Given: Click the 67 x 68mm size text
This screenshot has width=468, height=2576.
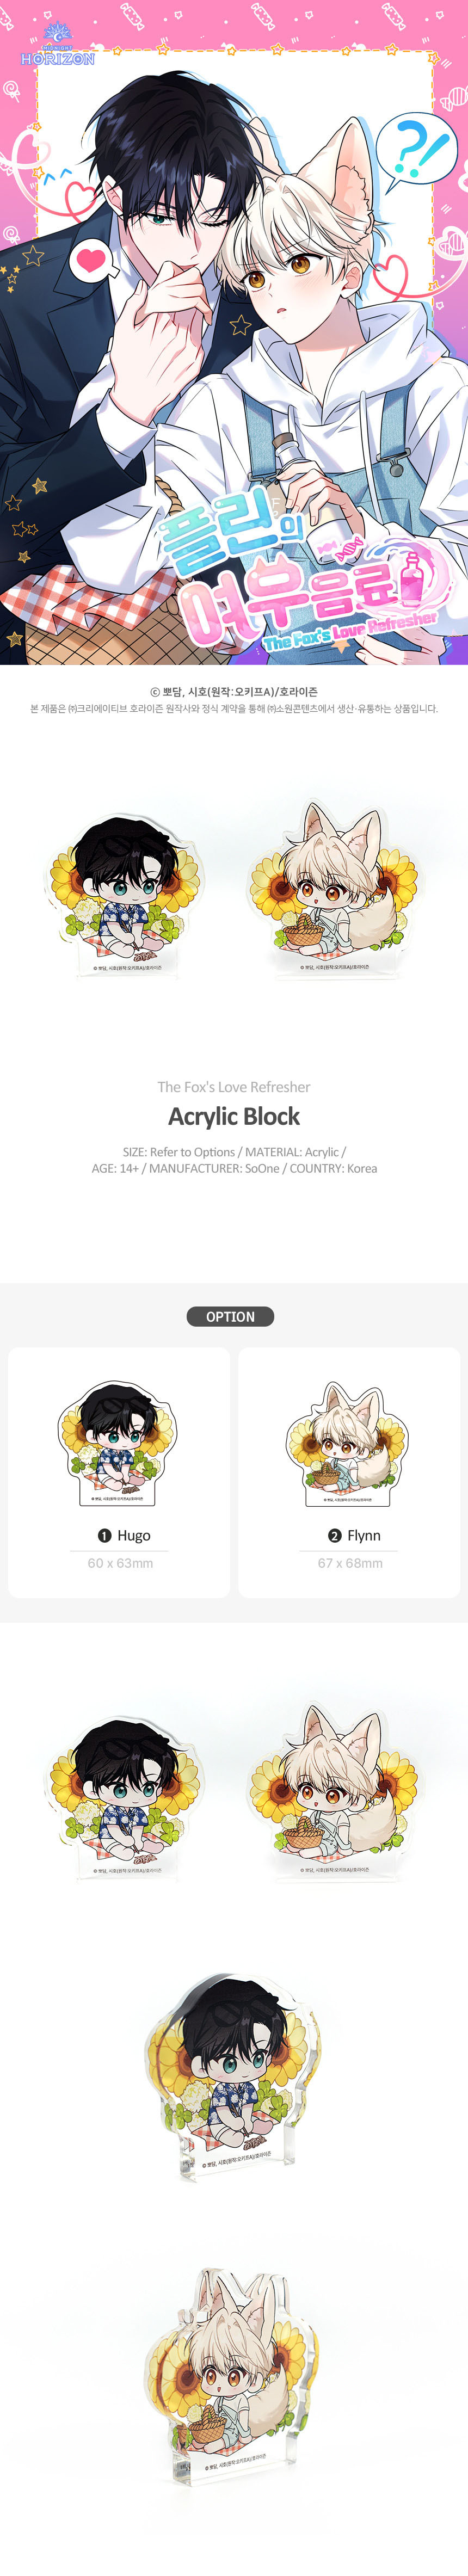Looking at the screenshot, I should coord(350,1563).
